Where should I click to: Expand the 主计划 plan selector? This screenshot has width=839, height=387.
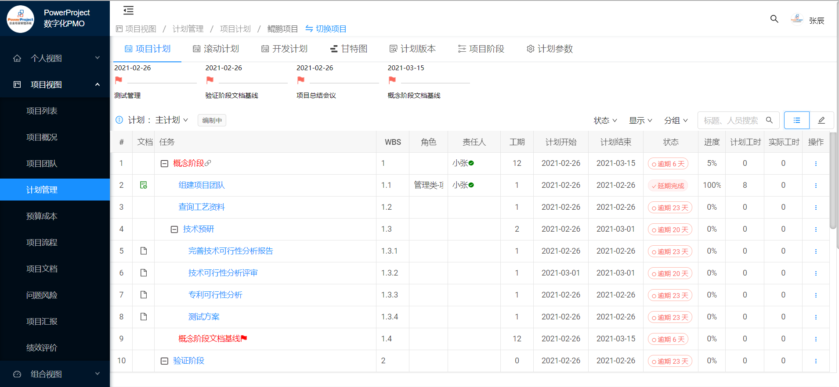(171, 120)
